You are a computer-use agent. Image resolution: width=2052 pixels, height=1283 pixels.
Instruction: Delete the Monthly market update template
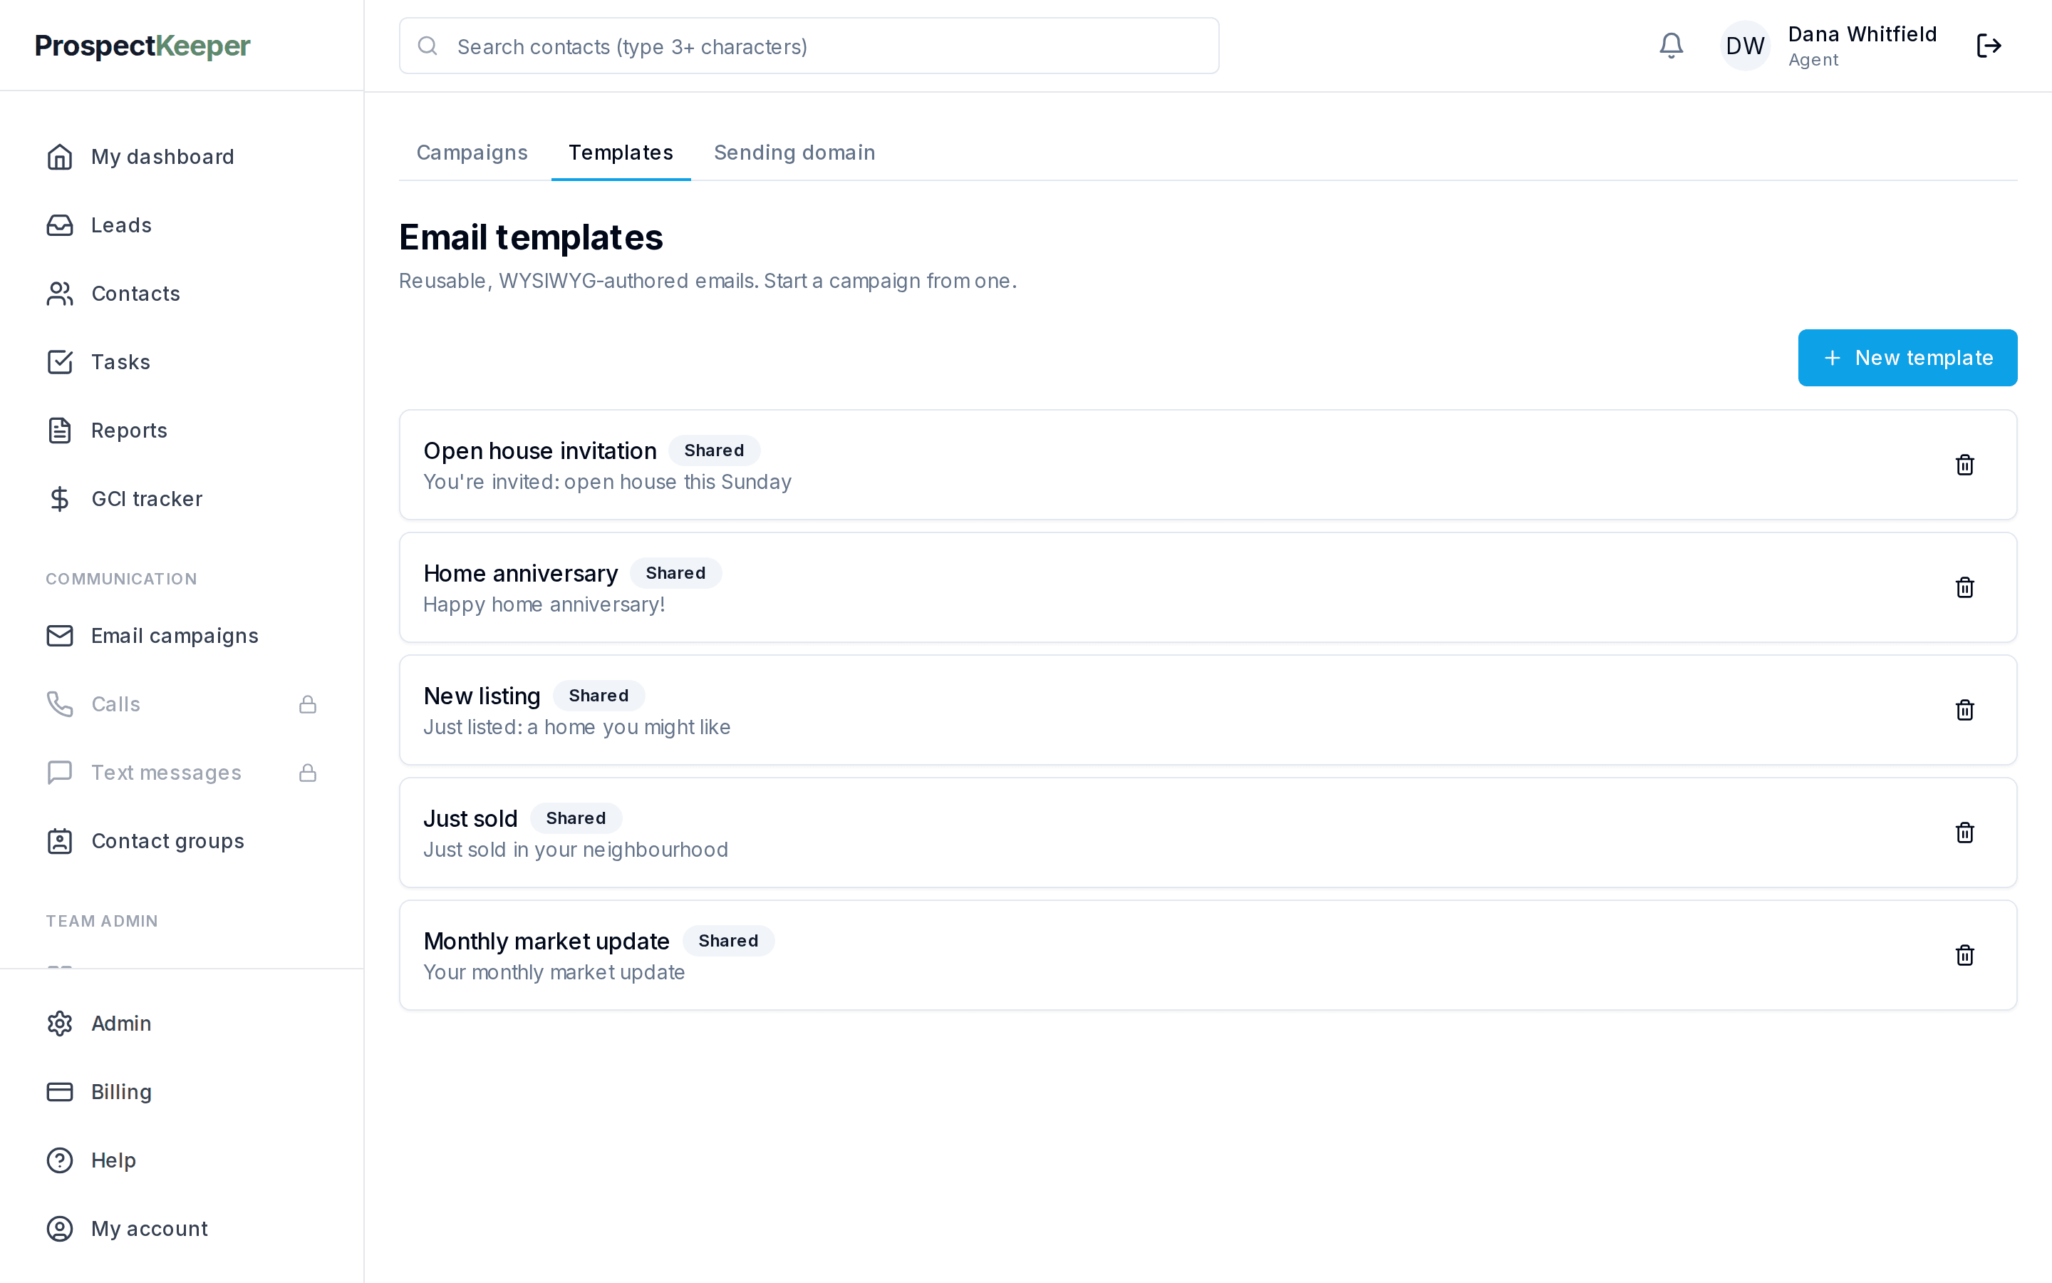1964,955
